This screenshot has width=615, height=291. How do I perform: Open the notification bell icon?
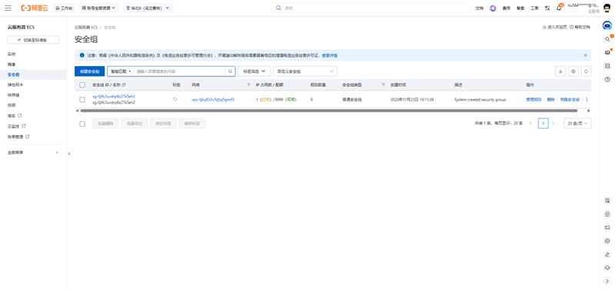coord(560,8)
